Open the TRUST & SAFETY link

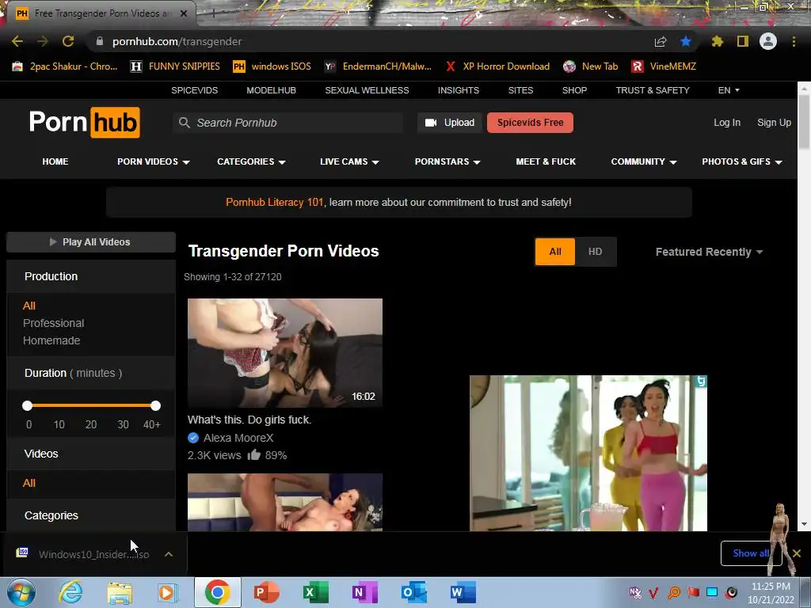[x=653, y=90]
